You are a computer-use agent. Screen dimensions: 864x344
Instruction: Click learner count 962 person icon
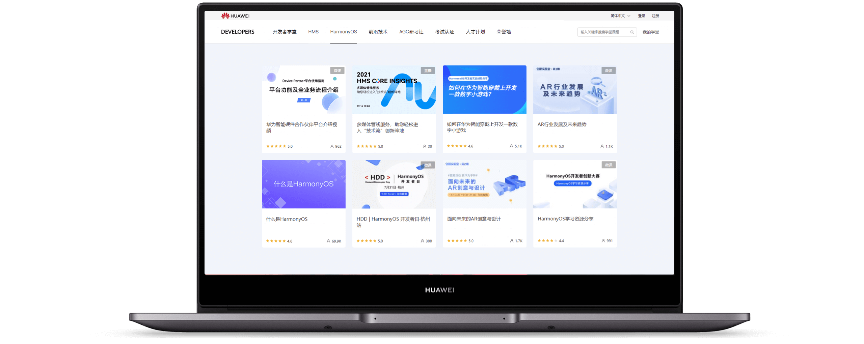[x=332, y=146]
